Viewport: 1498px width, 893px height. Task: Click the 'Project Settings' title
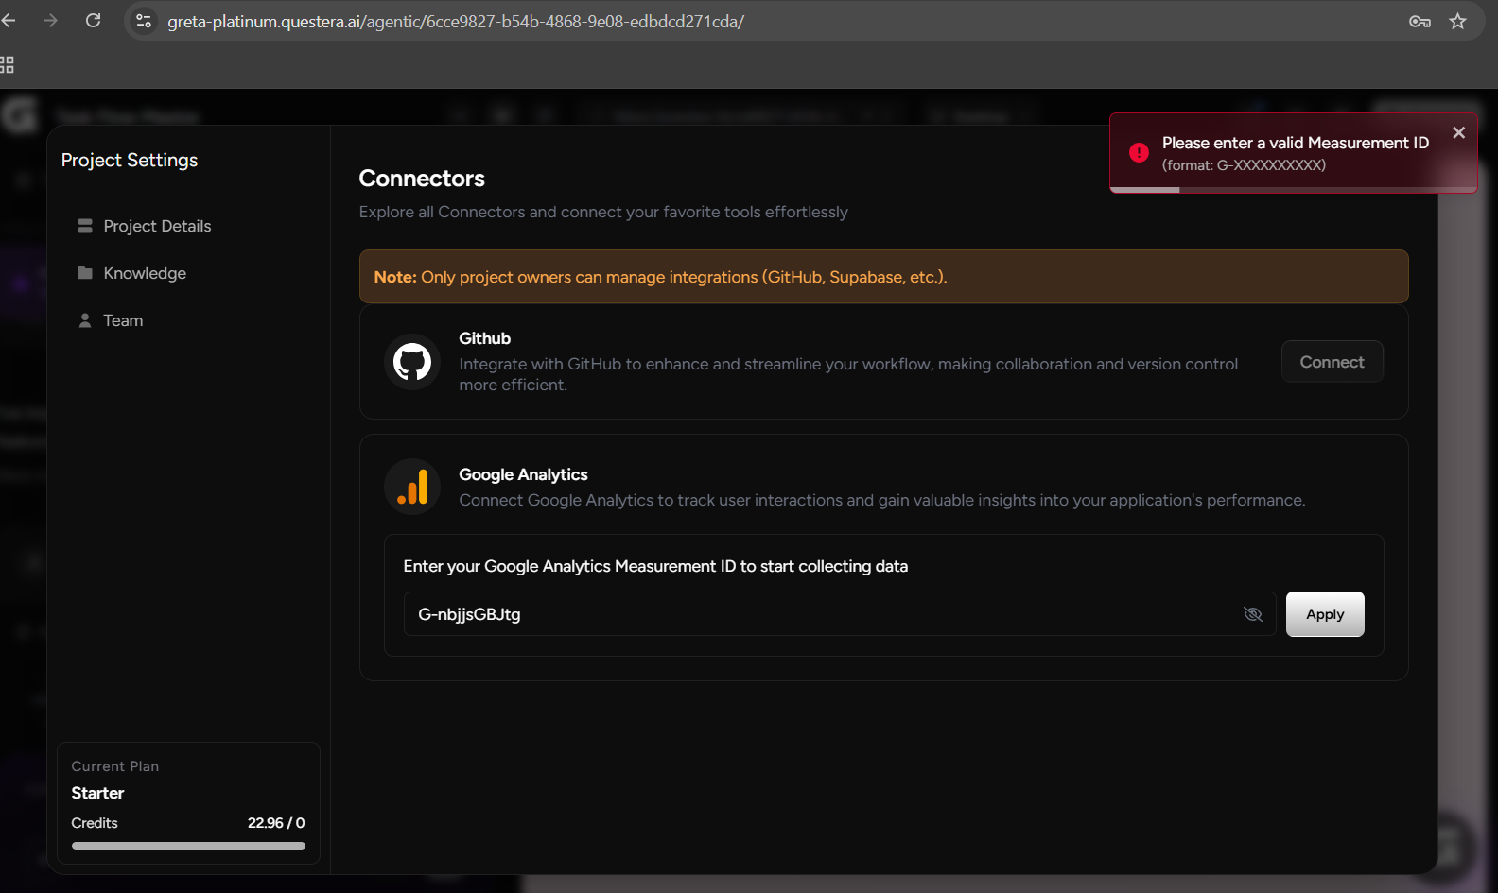coord(130,160)
